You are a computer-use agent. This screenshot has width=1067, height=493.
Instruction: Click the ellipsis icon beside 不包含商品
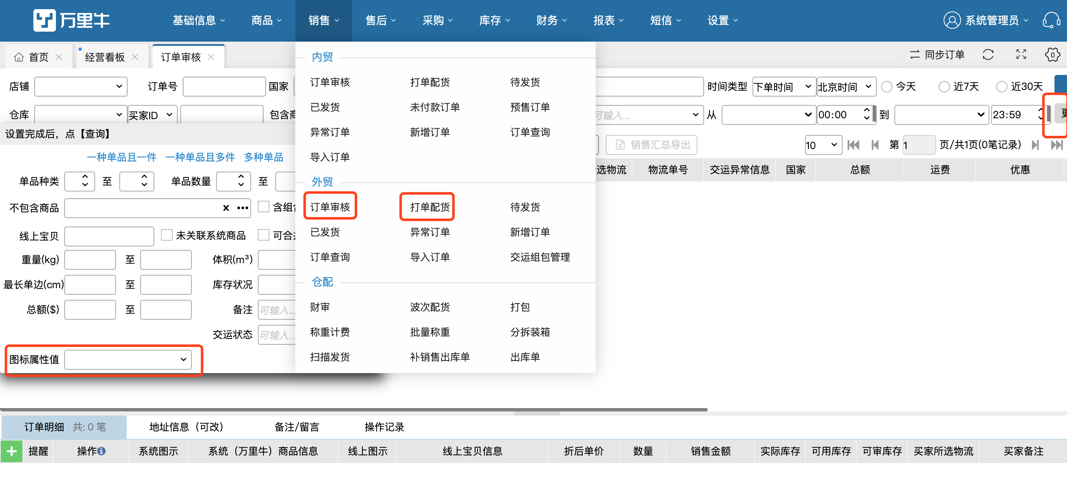(243, 208)
